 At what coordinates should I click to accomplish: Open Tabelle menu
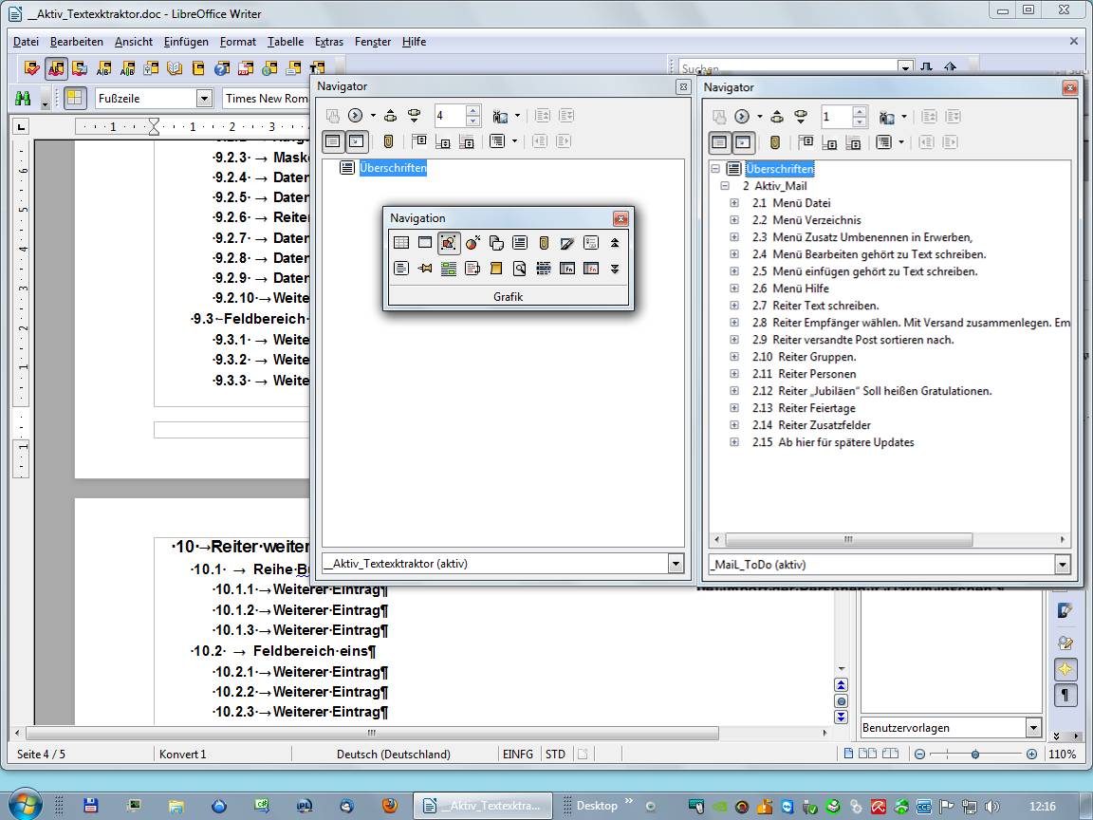[x=286, y=42]
